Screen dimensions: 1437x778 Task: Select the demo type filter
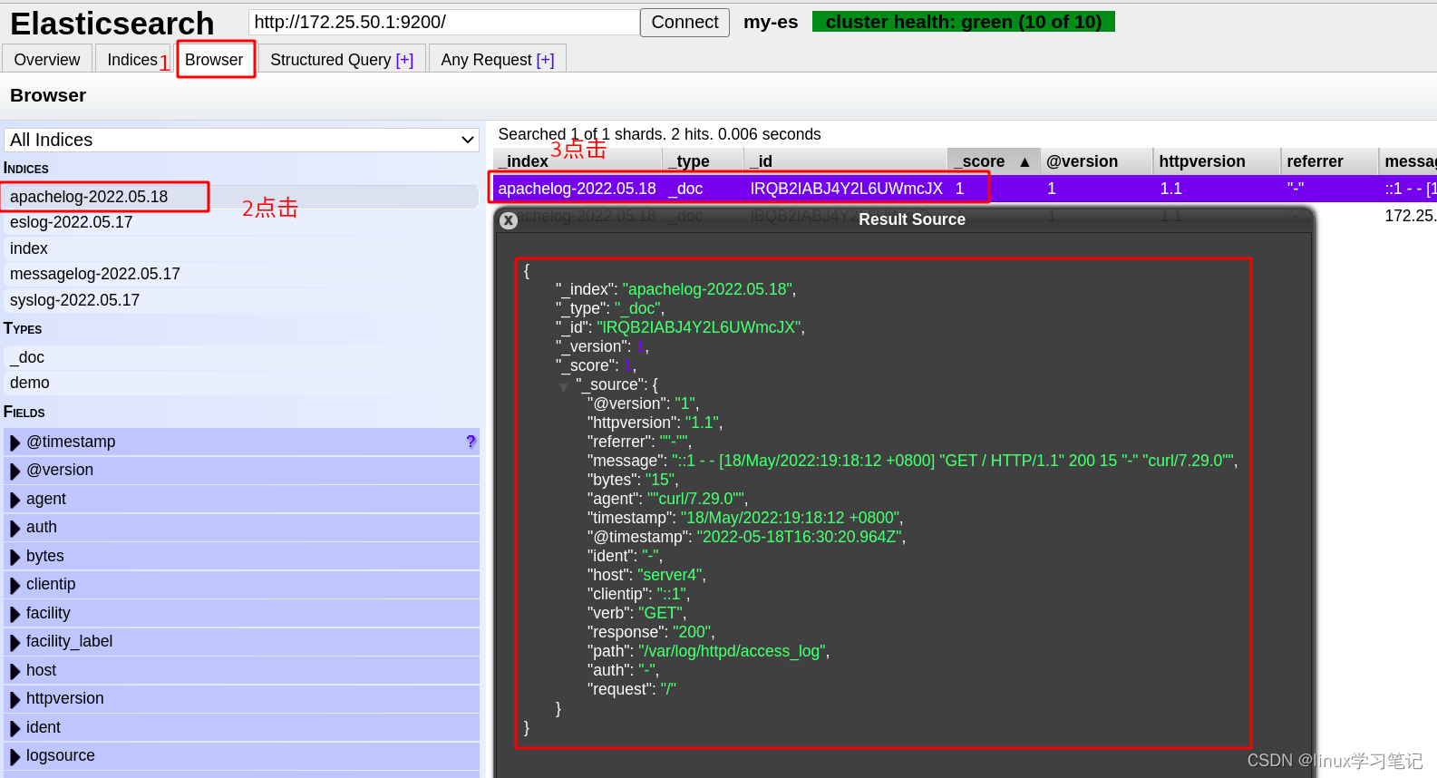241,383
